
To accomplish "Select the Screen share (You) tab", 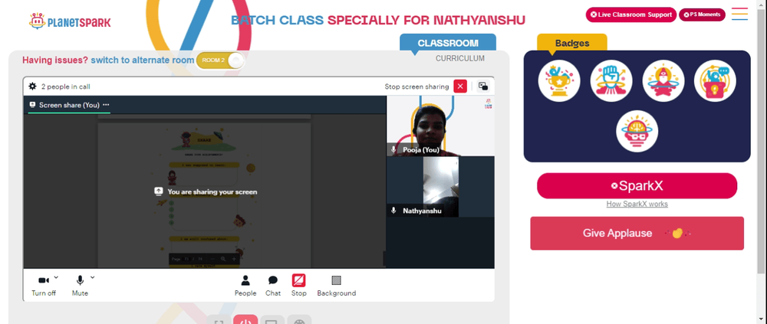I will pyautogui.click(x=69, y=105).
